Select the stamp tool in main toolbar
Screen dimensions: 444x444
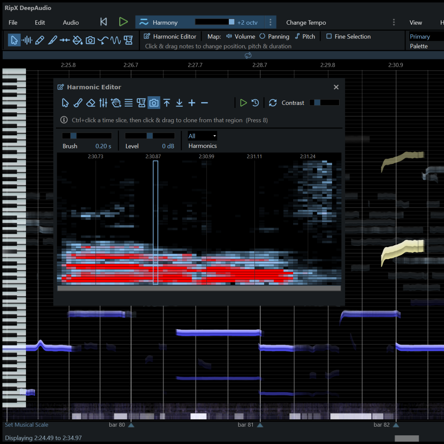[128, 40]
